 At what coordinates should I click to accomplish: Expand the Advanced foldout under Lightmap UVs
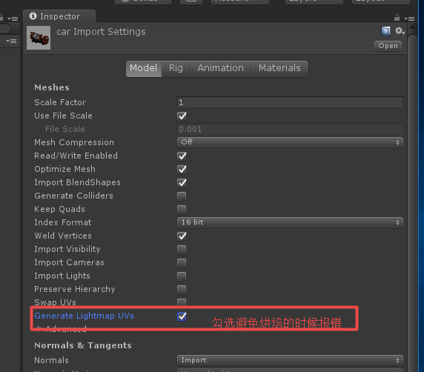39,329
